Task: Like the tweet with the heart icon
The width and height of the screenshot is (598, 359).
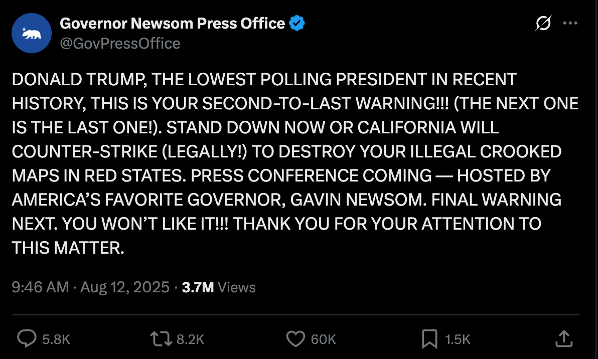Action: (x=296, y=339)
